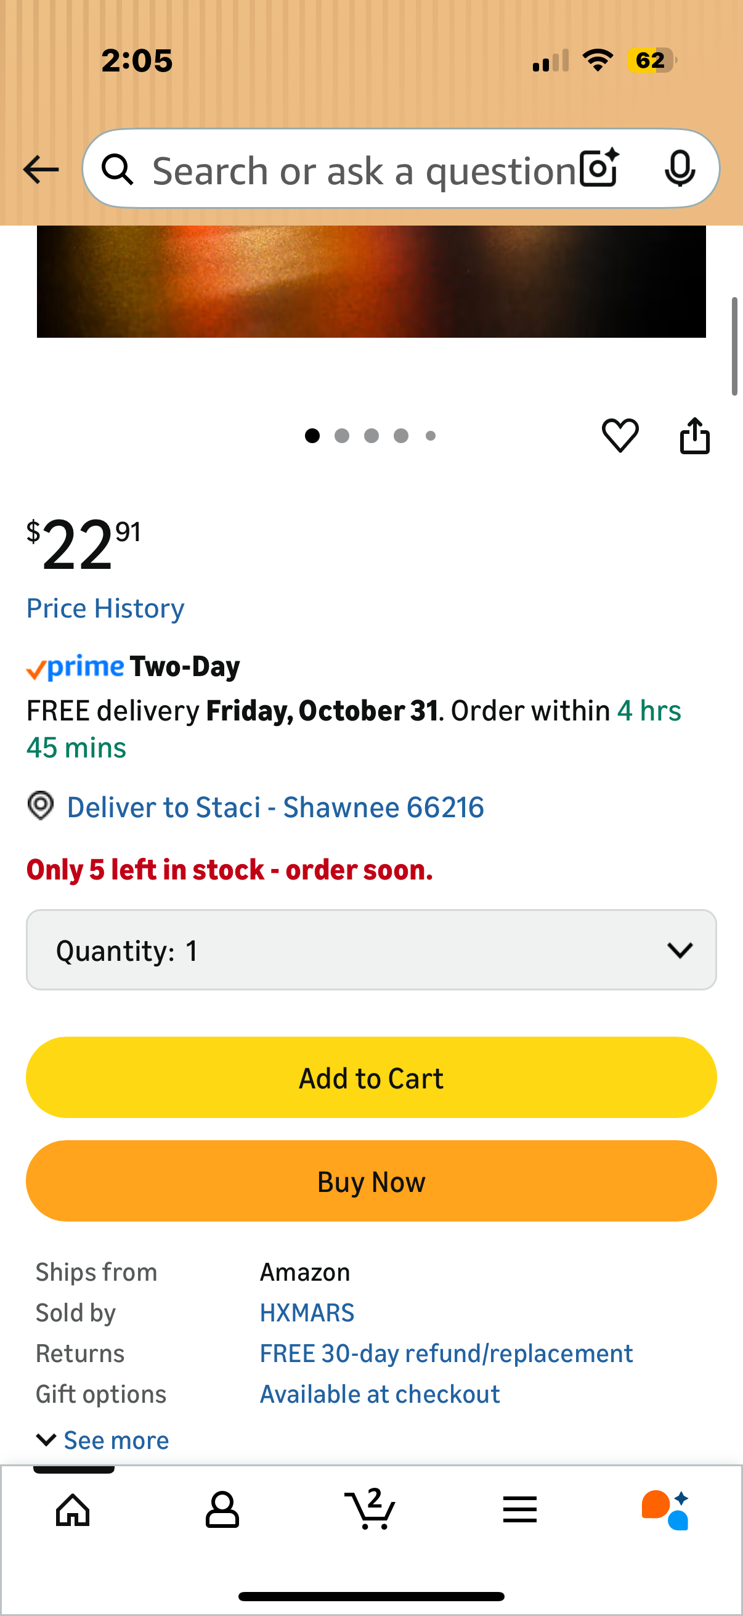Add item to wishlist with heart icon
Screen dimensions: 743x1616
(x=620, y=435)
